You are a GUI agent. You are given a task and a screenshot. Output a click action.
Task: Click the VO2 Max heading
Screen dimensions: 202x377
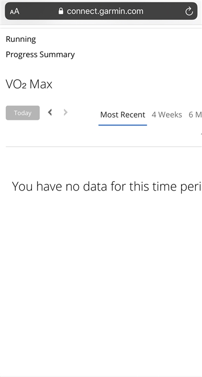point(29,84)
